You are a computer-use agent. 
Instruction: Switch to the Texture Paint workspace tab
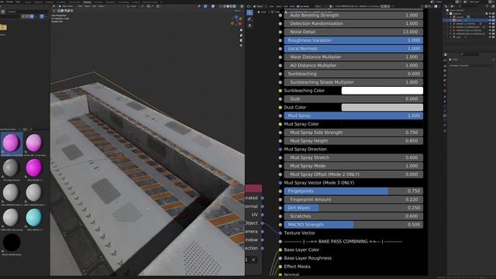(74, 2)
